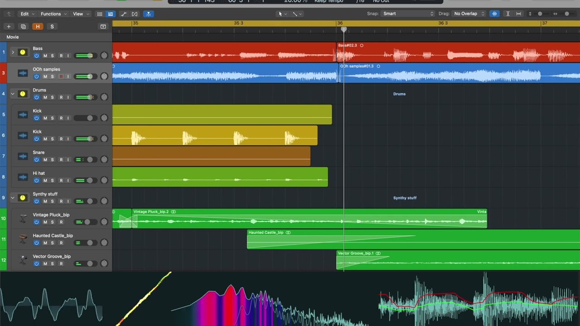Click the Vector Groove_bip instrument icon
Image resolution: width=580 pixels, height=326 pixels.
[x=23, y=260]
